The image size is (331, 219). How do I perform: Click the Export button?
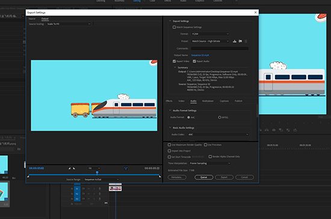(x=224, y=177)
